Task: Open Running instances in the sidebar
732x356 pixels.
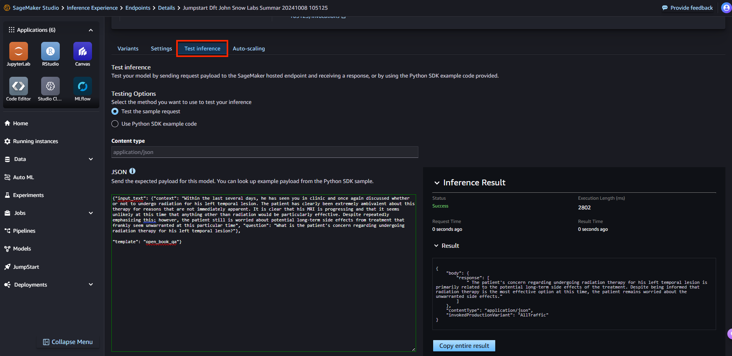Action: pos(36,141)
